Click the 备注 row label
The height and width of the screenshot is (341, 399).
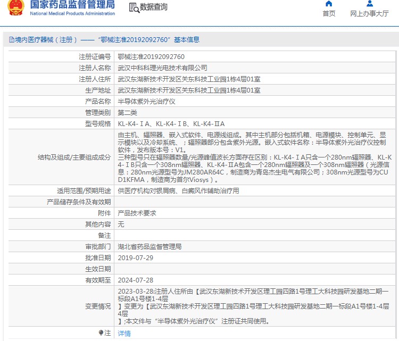(104, 236)
